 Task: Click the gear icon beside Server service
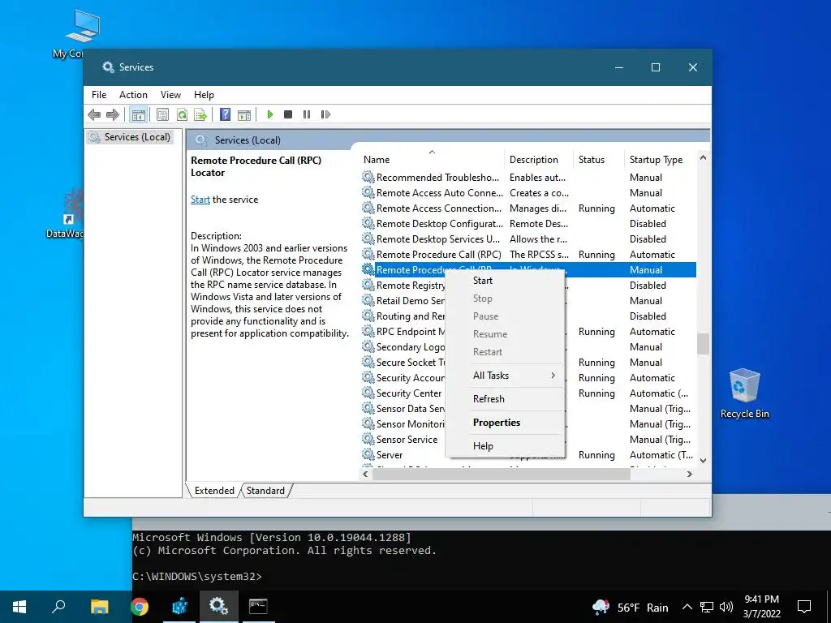tap(368, 454)
